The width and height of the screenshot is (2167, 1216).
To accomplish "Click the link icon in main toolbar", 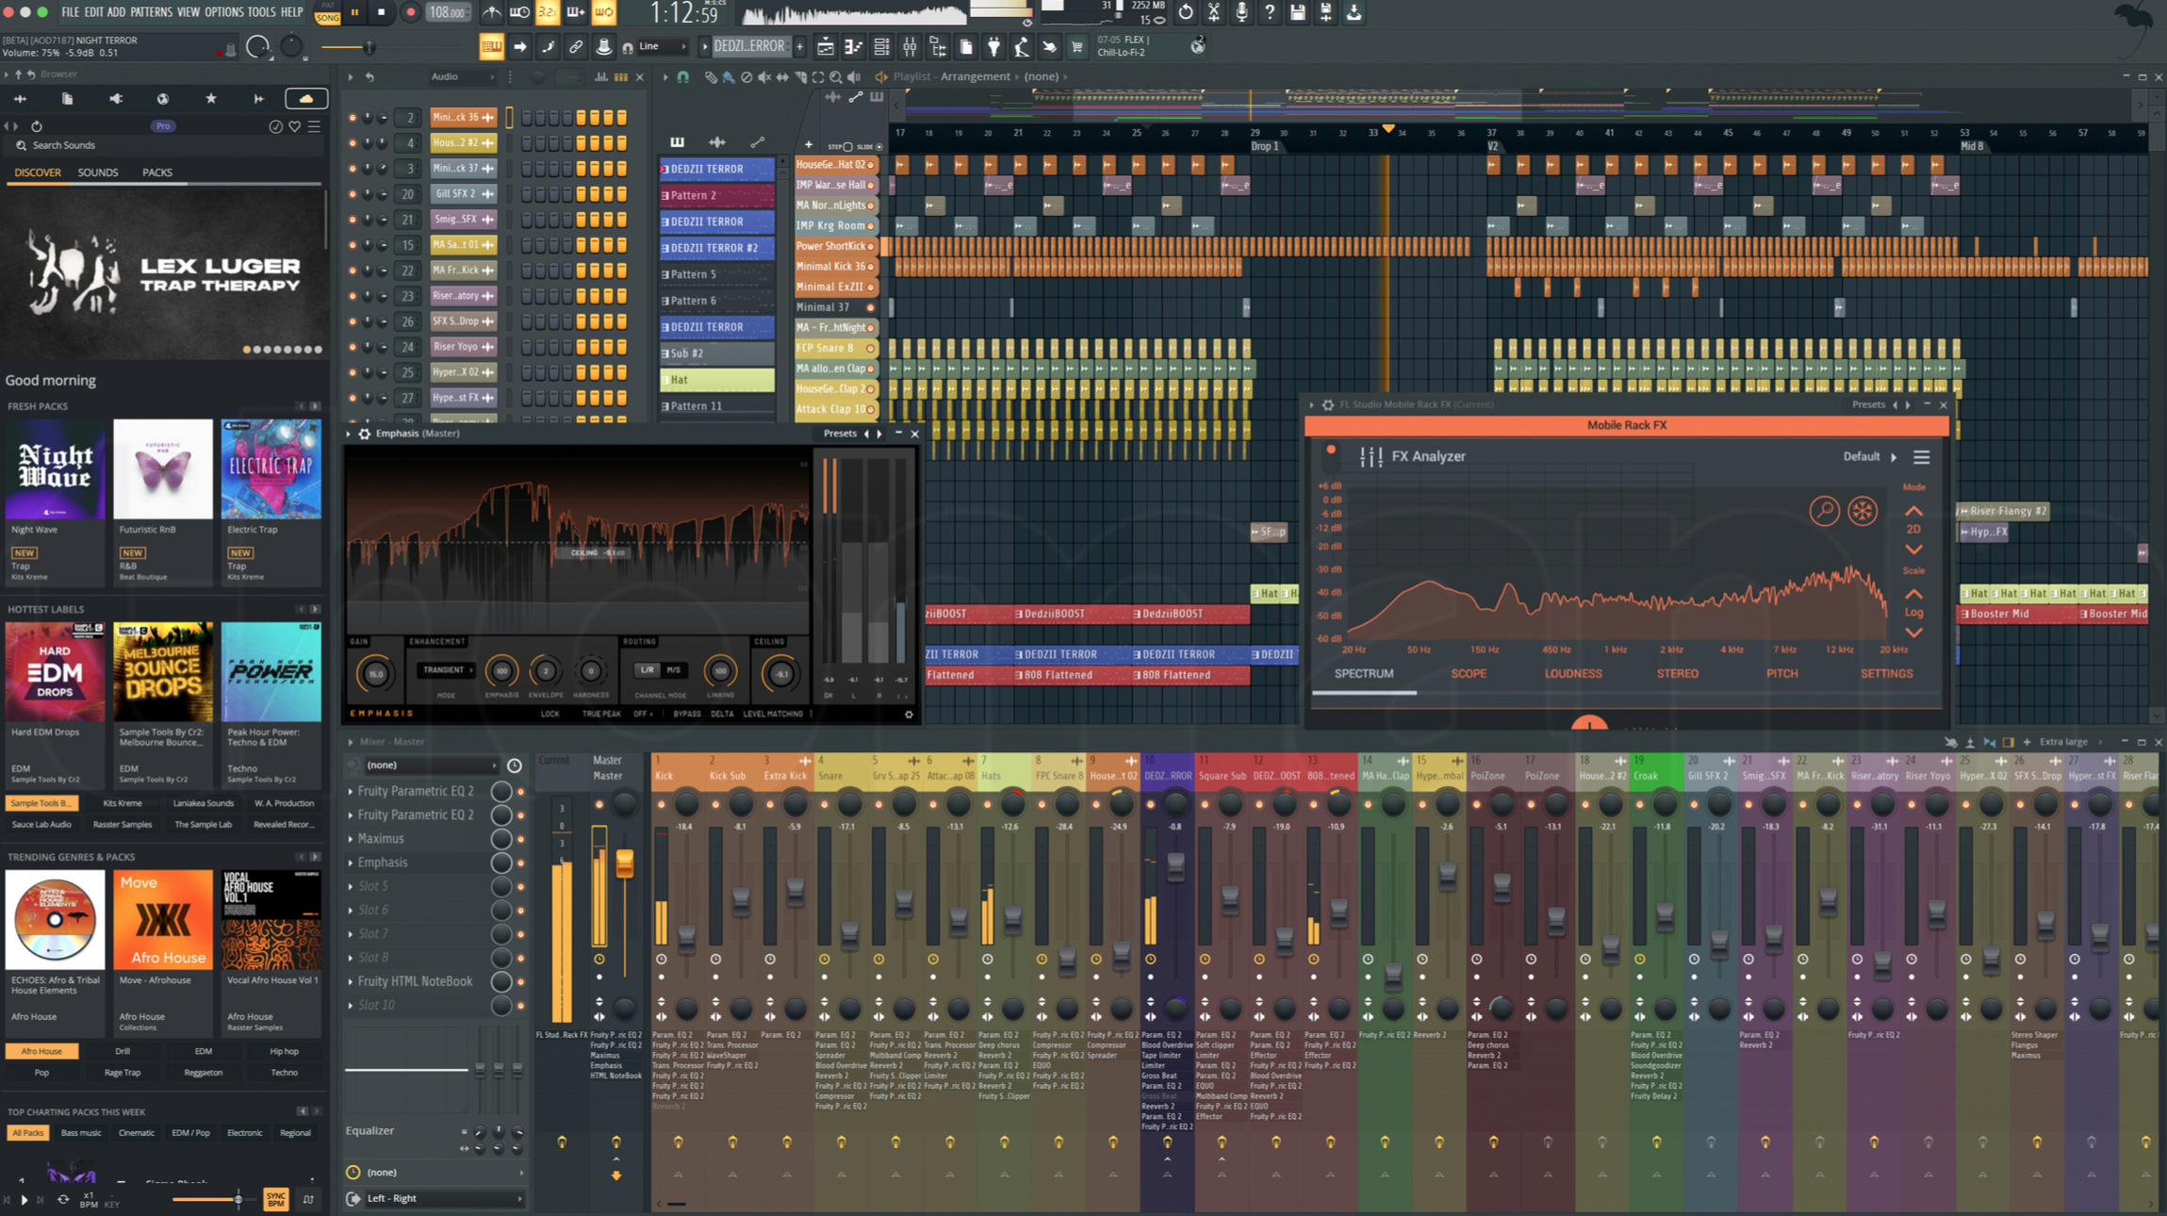I will (x=576, y=46).
